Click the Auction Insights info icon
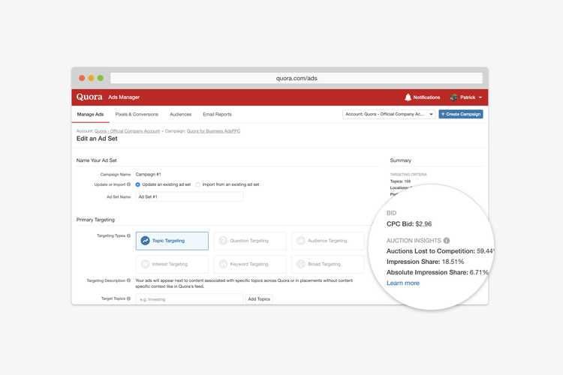The height and width of the screenshot is (375, 563). click(x=447, y=241)
